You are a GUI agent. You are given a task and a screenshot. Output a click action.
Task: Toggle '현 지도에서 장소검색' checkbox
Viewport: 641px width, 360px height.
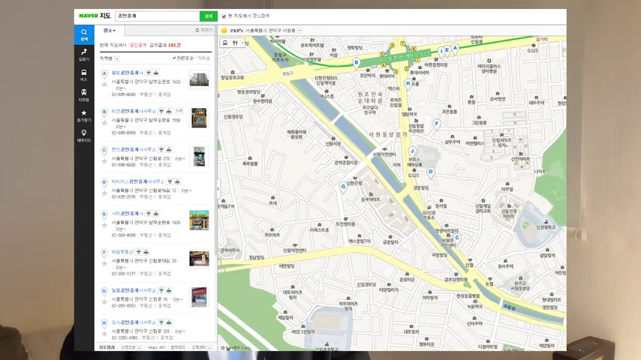(x=224, y=16)
